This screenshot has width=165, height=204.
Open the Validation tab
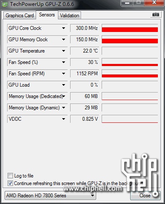coord(70,16)
